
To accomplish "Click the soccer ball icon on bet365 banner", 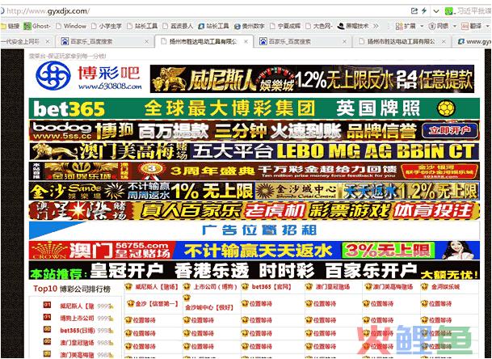I will (x=446, y=108).
